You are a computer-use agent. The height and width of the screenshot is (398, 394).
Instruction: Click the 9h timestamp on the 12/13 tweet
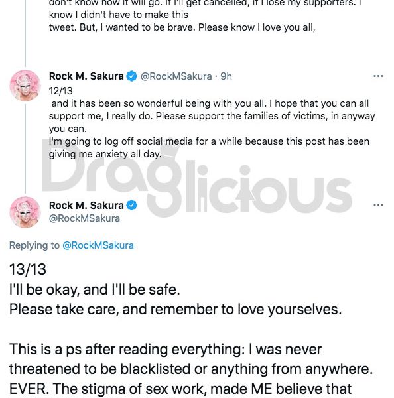(226, 76)
